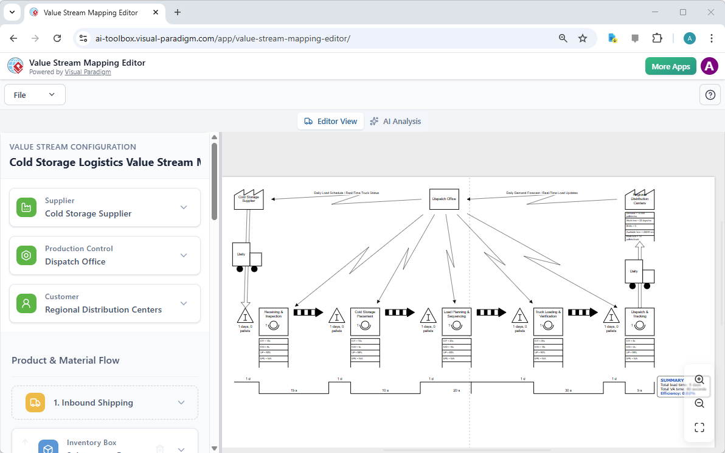
Task: Click the Production Control target icon
Action: pos(26,255)
